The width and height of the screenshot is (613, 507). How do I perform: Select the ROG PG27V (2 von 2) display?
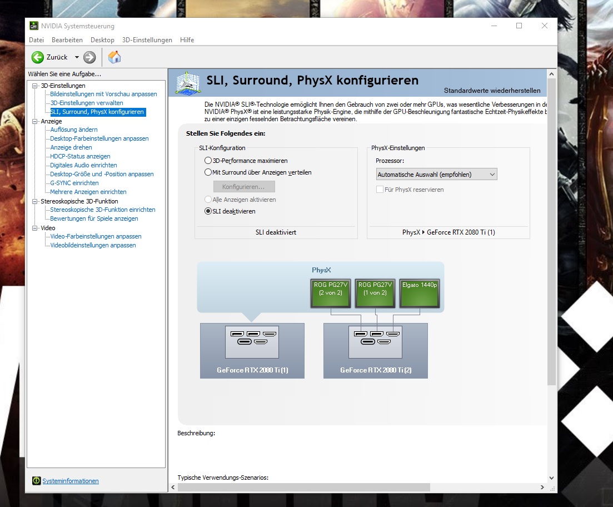tap(330, 294)
